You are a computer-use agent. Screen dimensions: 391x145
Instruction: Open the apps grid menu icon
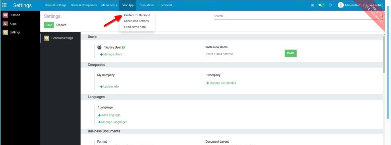tap(5, 5)
